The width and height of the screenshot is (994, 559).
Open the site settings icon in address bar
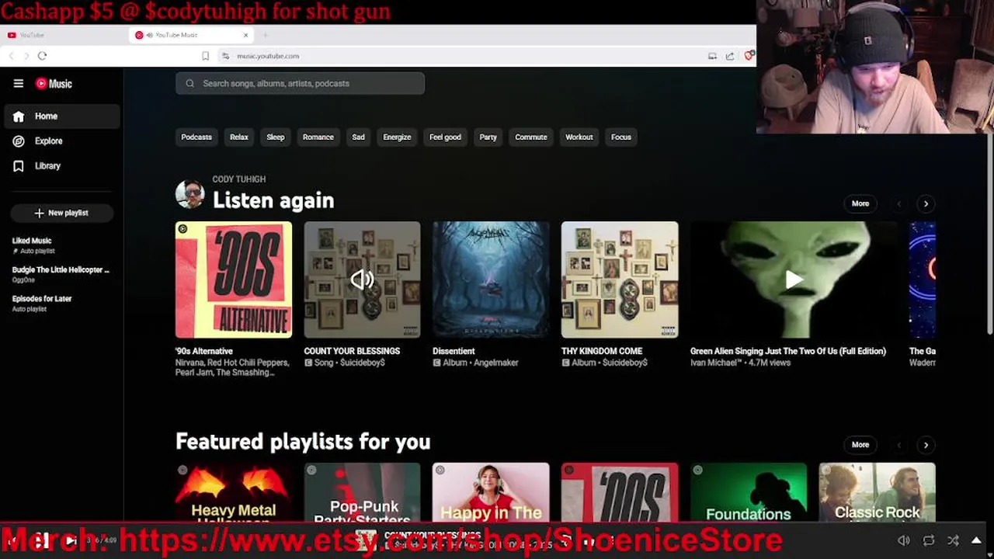(225, 56)
